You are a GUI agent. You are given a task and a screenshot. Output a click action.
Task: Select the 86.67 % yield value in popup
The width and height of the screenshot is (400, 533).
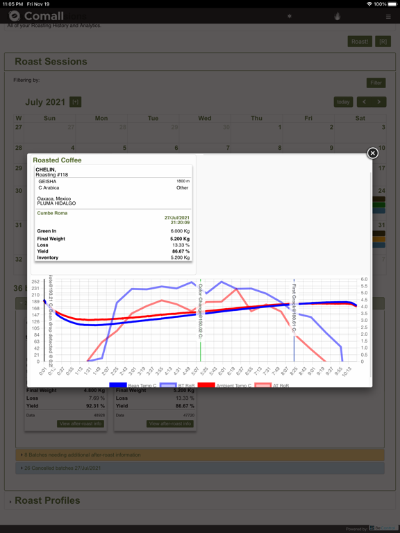click(181, 251)
